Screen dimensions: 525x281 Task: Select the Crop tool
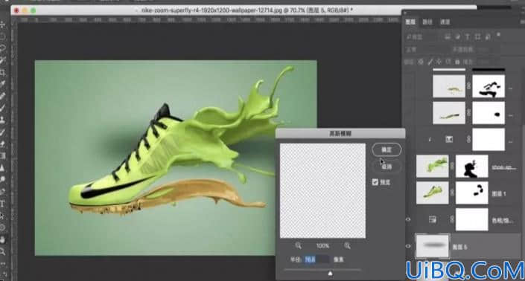click(x=3, y=72)
